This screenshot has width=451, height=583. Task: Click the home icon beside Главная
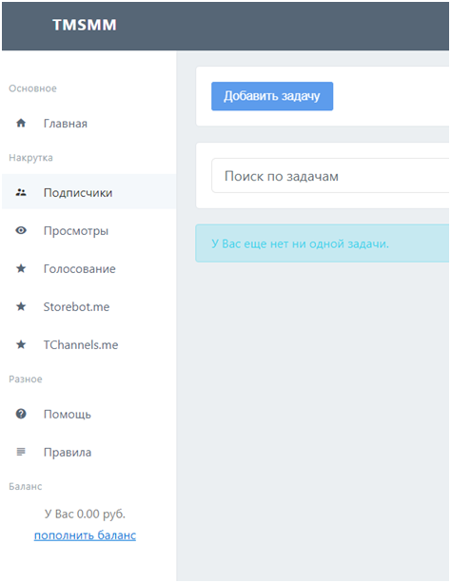point(21,123)
